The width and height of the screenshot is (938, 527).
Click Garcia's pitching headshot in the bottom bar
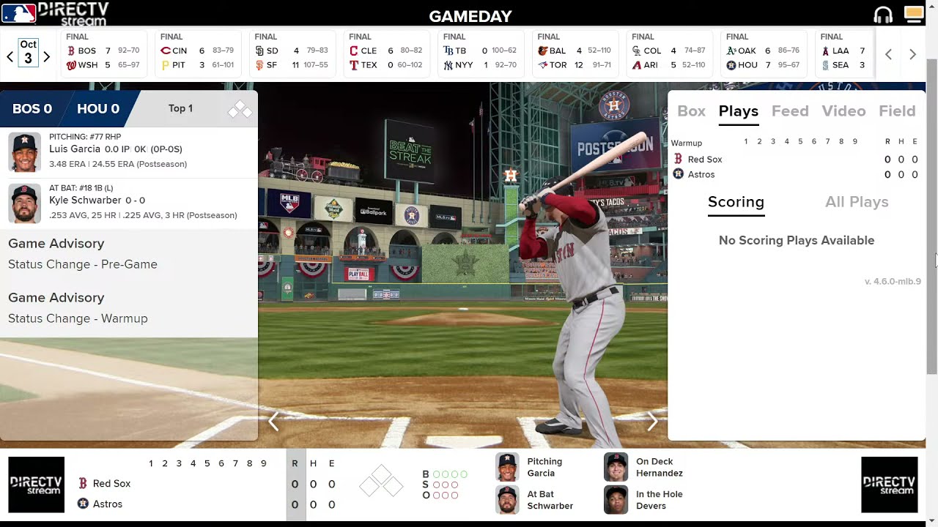point(507,467)
